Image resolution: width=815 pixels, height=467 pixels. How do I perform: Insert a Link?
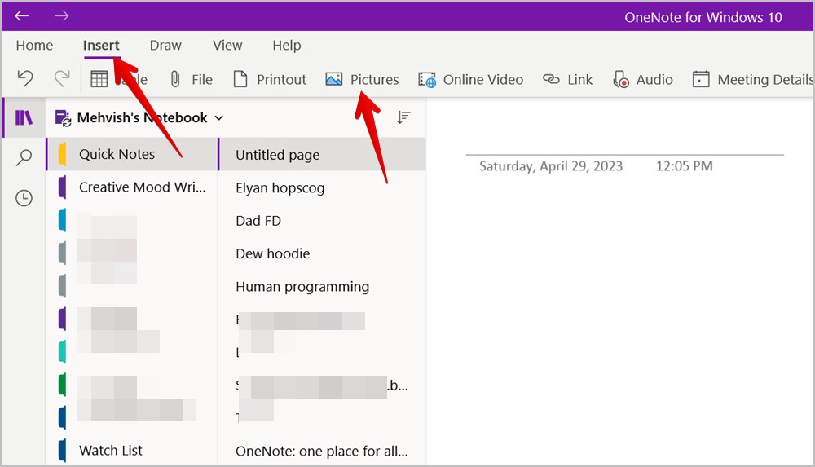tap(567, 80)
